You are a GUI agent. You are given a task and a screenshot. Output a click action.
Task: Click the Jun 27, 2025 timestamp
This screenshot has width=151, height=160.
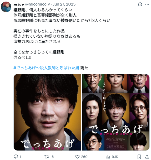click(64, 4)
